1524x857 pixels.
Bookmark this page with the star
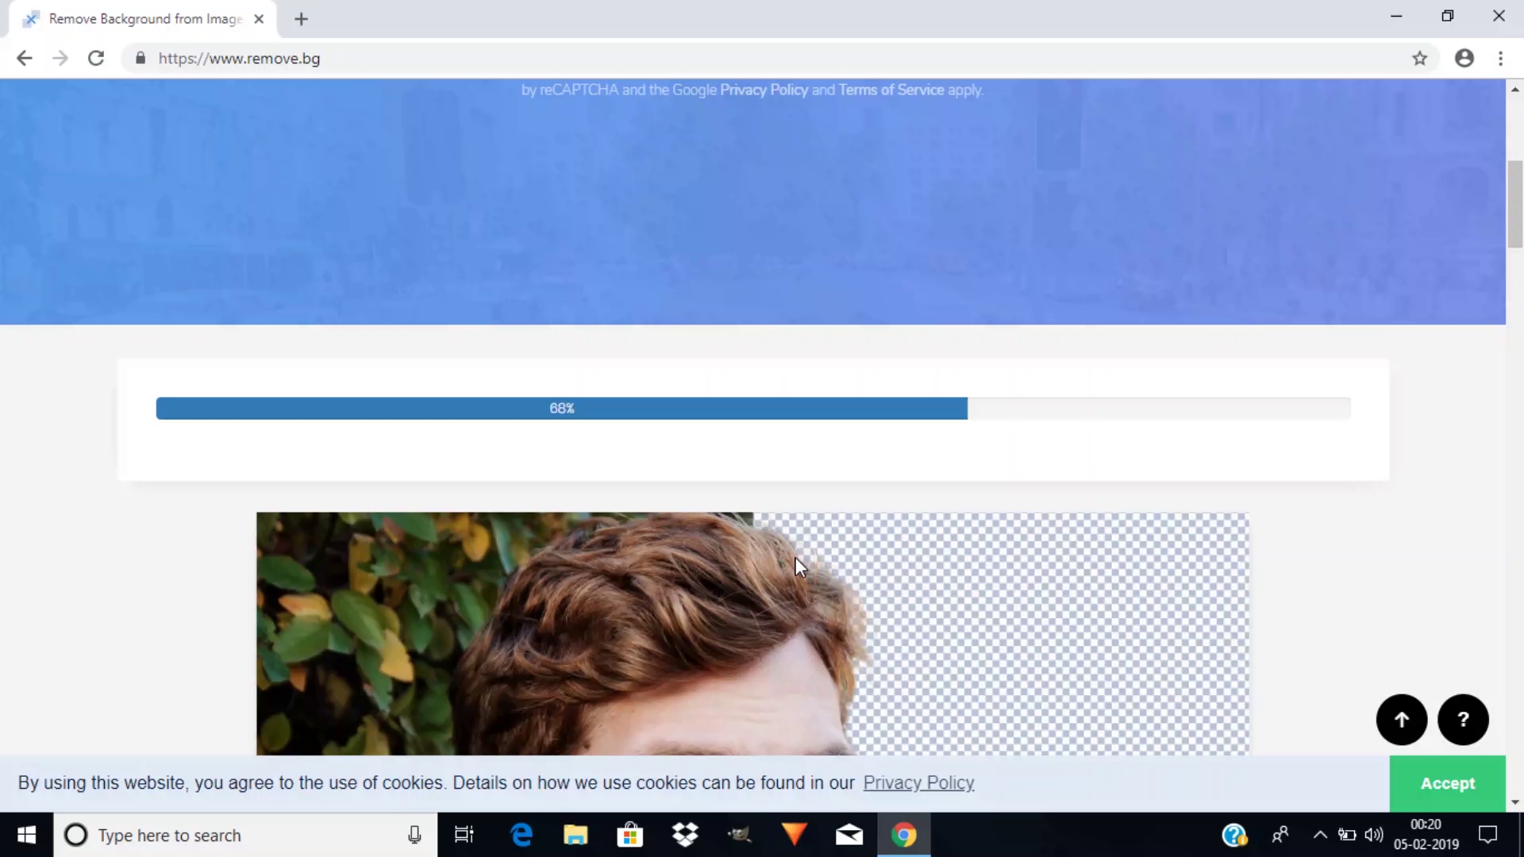pos(1420,58)
